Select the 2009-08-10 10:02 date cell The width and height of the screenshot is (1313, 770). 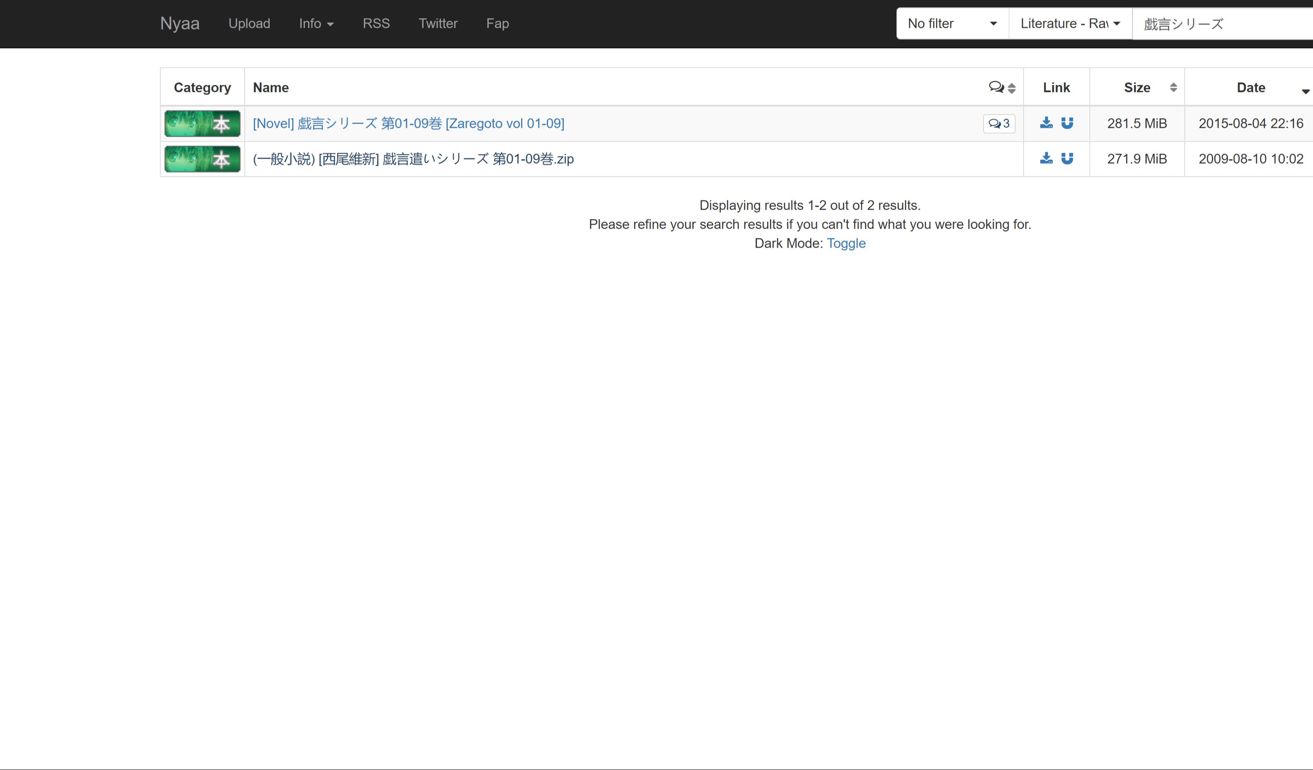(x=1251, y=159)
